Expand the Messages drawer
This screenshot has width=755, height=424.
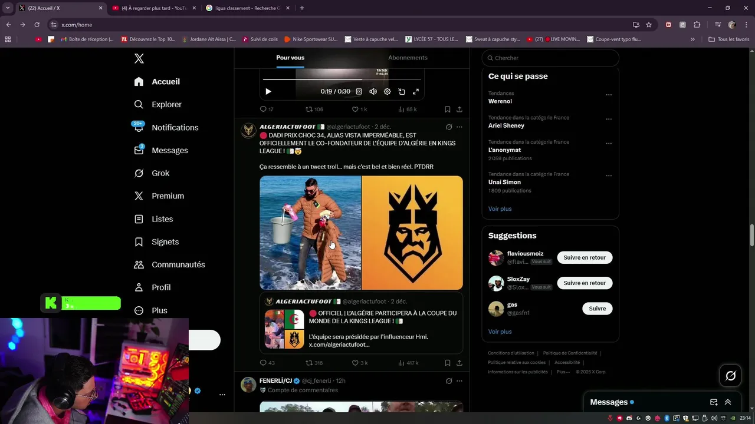(x=728, y=402)
